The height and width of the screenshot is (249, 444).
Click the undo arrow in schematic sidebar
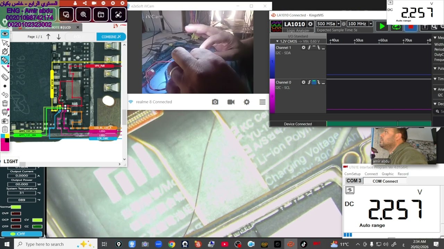coord(5,94)
